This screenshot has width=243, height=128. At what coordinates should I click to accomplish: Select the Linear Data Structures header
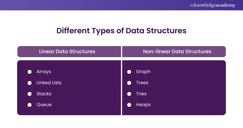(x=67, y=52)
